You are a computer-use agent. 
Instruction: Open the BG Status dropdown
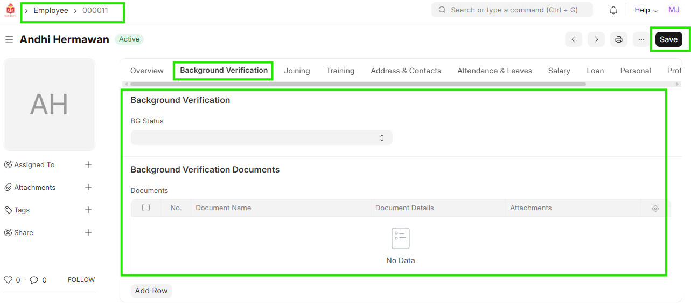tap(261, 137)
